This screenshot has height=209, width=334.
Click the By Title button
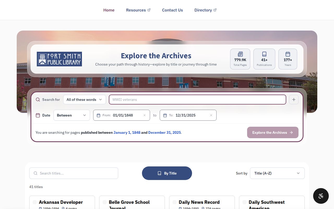click(x=167, y=173)
